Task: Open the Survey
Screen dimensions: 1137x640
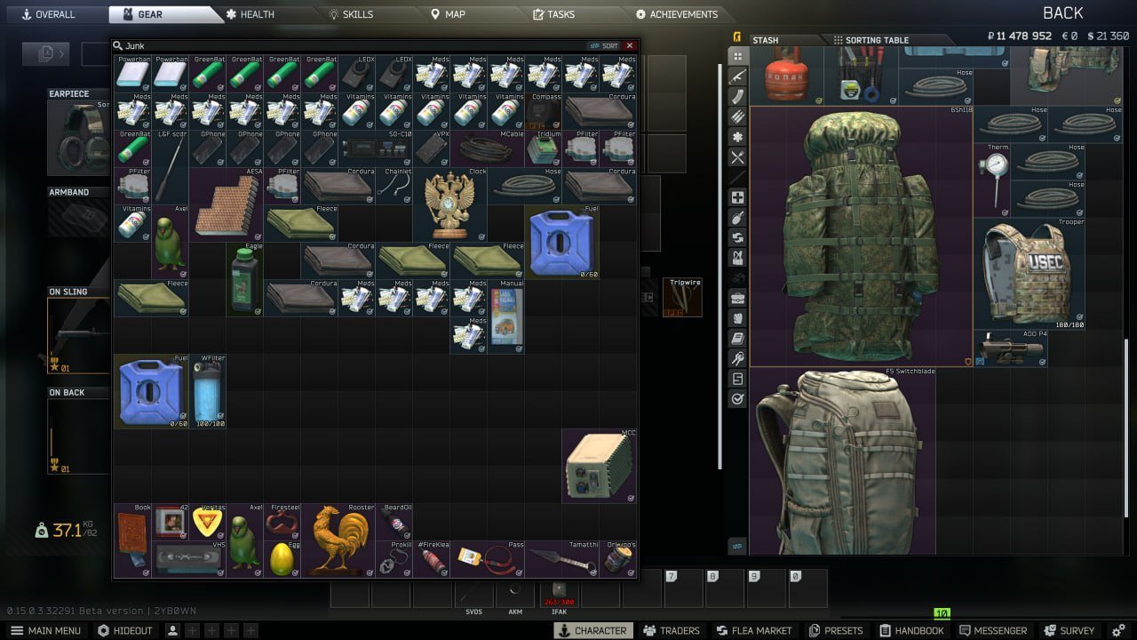Action: pyautogui.click(x=1069, y=630)
